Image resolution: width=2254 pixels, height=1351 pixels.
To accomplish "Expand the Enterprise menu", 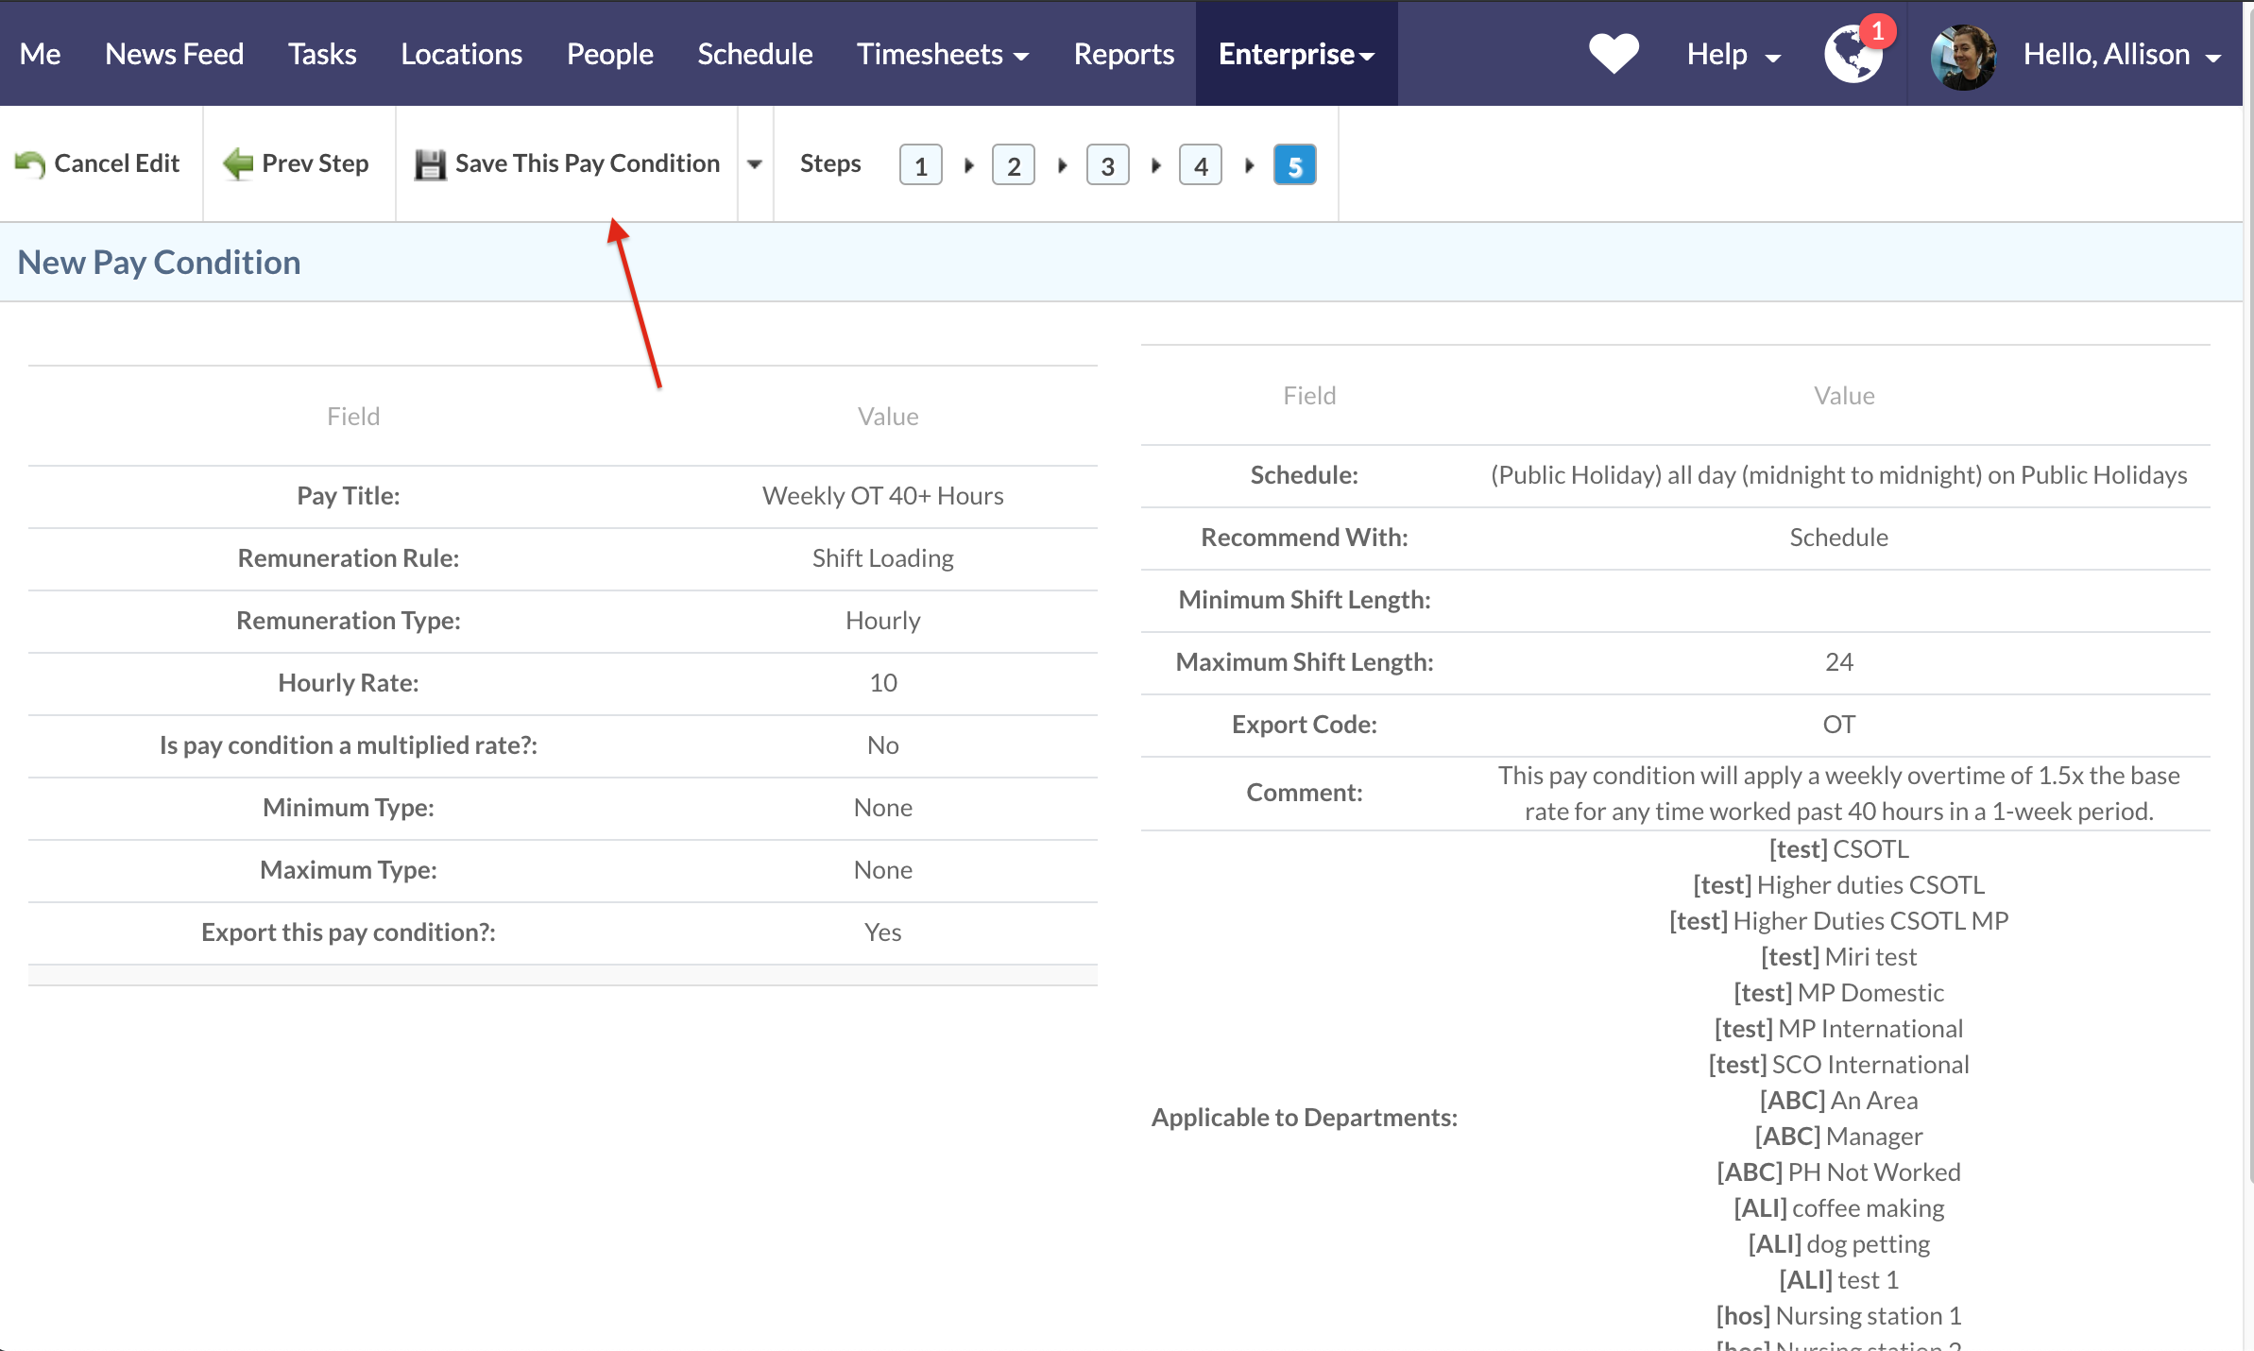I will click(1295, 55).
